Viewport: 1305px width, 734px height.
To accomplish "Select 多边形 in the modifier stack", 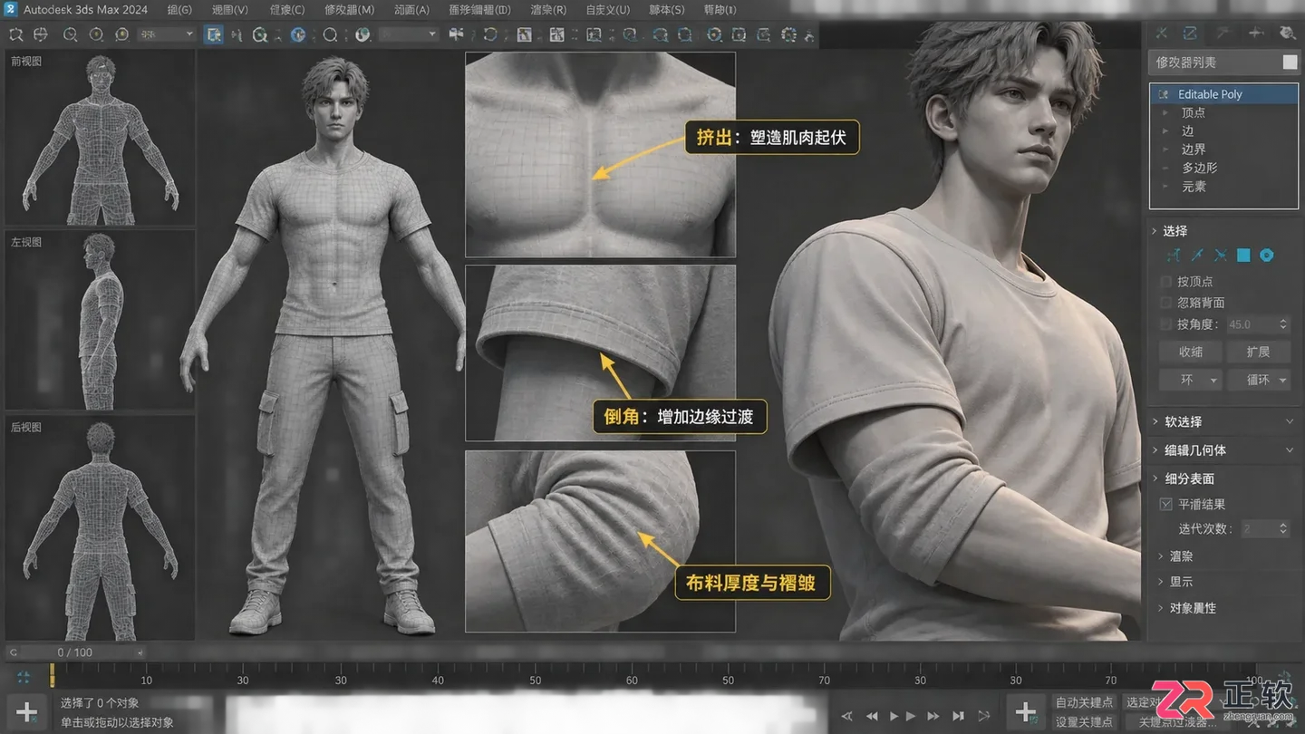I will 1199,168.
